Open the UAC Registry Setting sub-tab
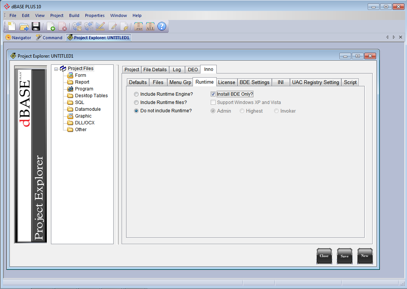Viewport: 407px width, 289px height. pyautogui.click(x=316, y=83)
